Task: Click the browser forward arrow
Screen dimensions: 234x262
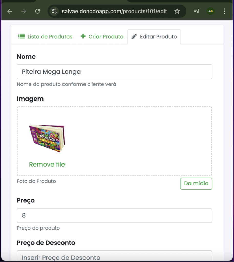Action: (x=24, y=11)
